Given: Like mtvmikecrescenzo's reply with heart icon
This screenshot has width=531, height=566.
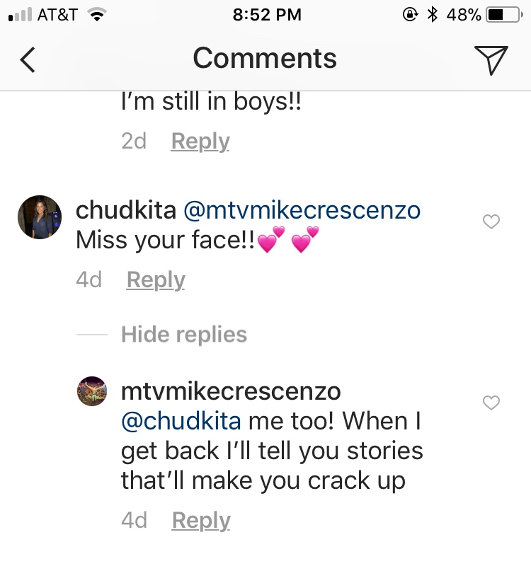Looking at the screenshot, I should [x=491, y=403].
